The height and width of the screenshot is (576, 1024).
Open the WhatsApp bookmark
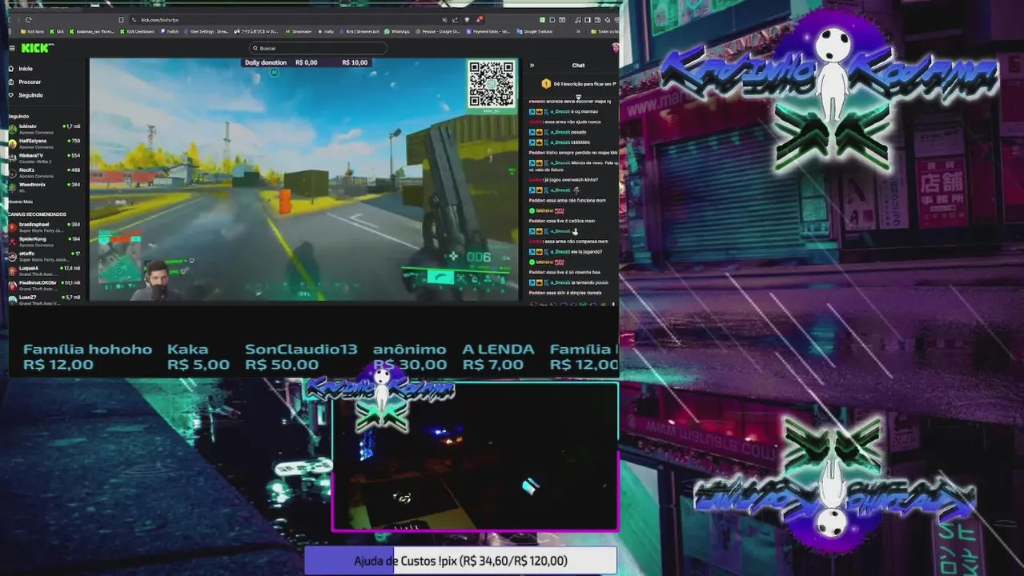click(398, 31)
